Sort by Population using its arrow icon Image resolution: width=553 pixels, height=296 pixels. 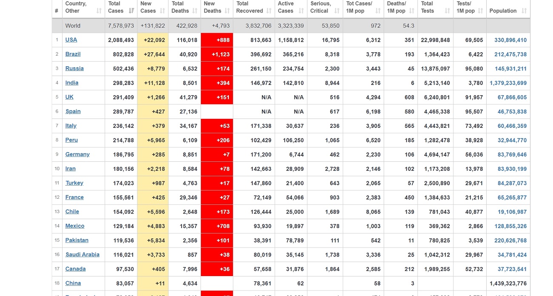524,11
